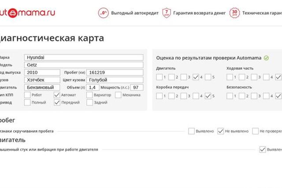Click the 30-day technical warranty badge icon
This screenshot has width=282, height=188.
coord(234,13)
